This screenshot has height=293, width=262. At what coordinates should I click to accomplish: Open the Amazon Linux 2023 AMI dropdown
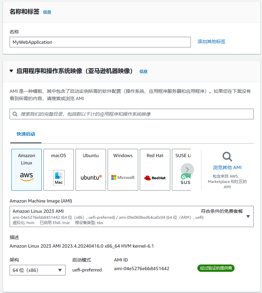[x=131, y=216]
